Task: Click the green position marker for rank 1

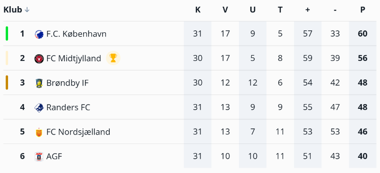Action: (7, 33)
